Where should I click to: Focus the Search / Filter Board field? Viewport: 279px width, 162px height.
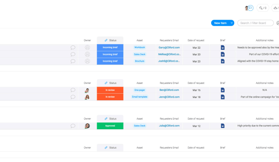[255, 23]
